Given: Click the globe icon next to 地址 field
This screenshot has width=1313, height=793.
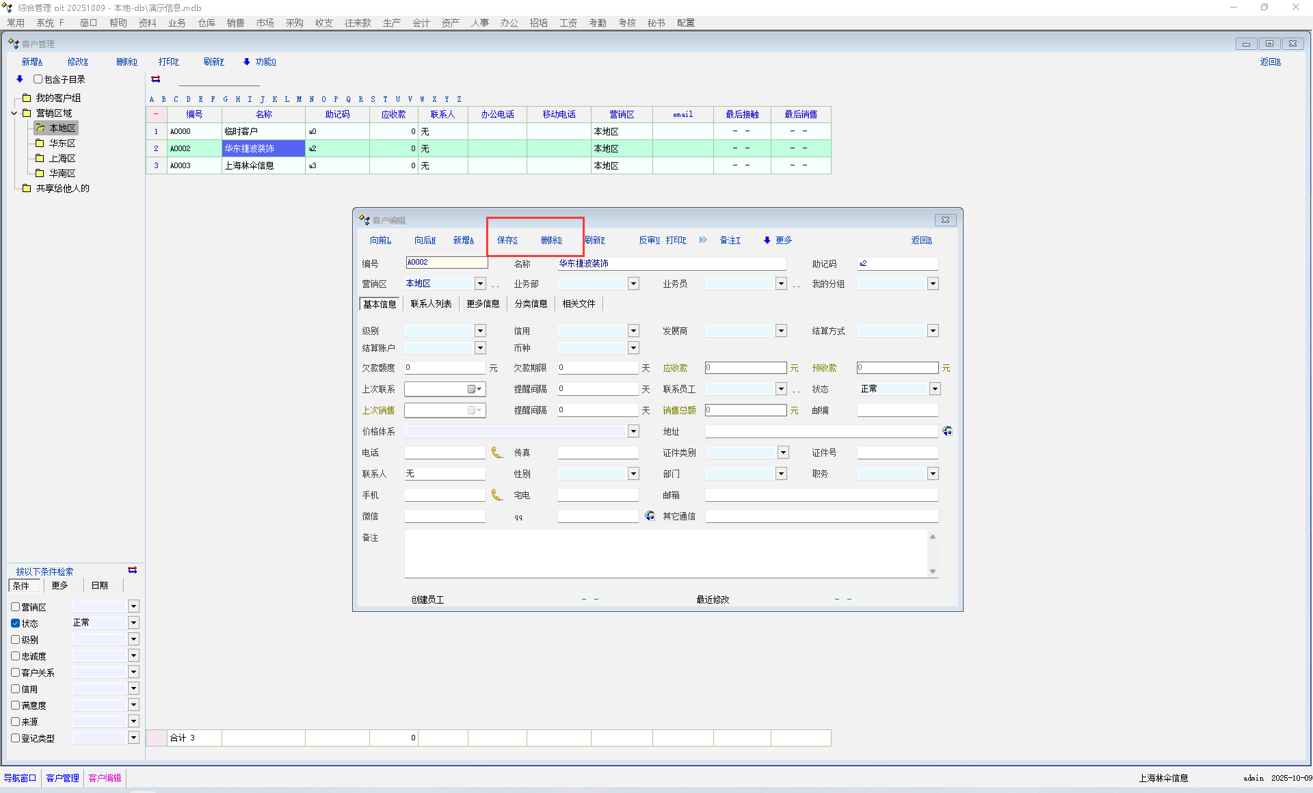Looking at the screenshot, I should point(947,431).
